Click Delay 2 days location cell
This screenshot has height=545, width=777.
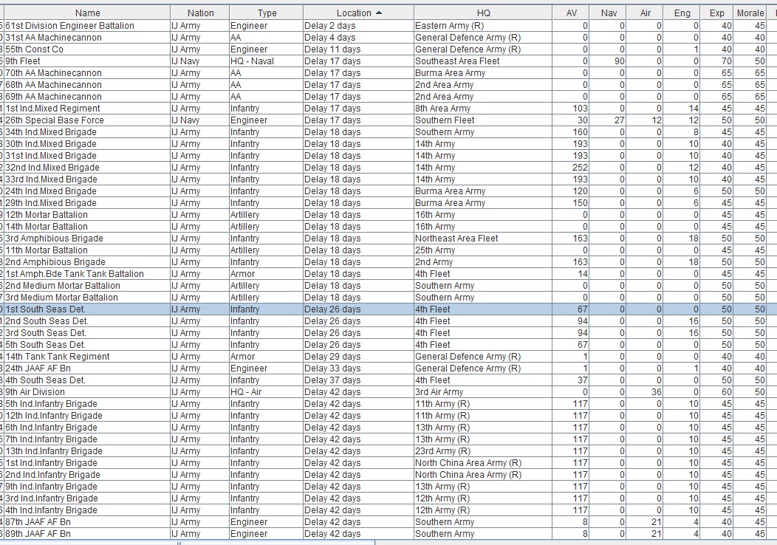click(x=358, y=26)
